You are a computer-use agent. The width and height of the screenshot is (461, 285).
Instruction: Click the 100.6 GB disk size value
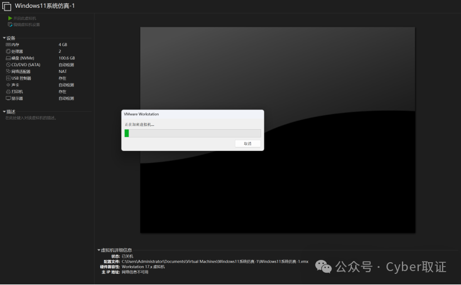coord(67,58)
